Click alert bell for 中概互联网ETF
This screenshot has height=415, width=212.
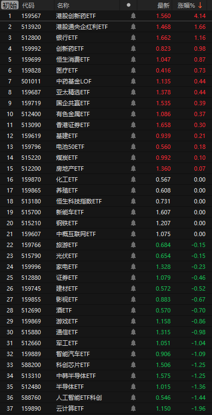click(133, 234)
